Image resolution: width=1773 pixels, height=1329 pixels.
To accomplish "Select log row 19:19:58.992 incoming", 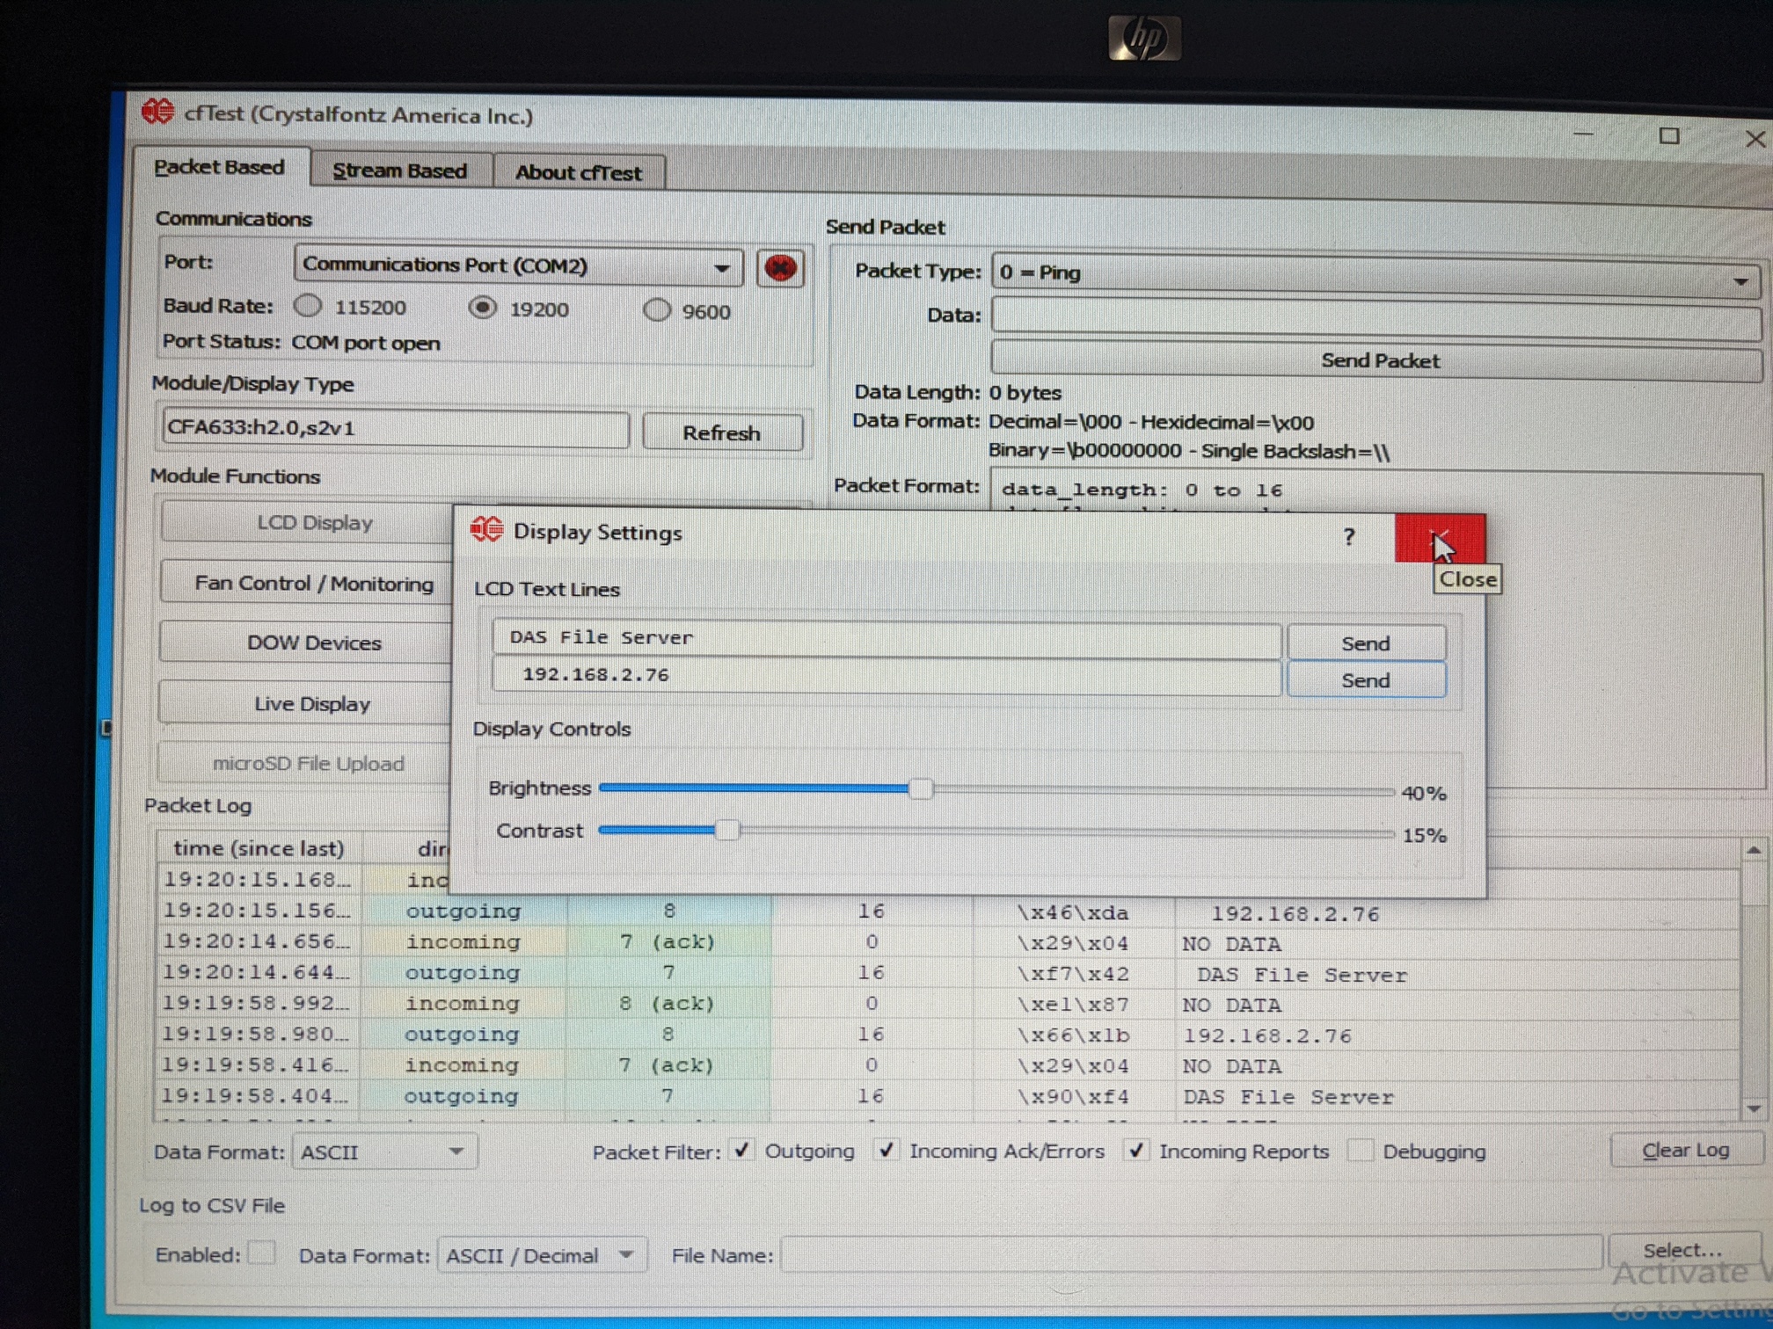I will (x=948, y=1004).
